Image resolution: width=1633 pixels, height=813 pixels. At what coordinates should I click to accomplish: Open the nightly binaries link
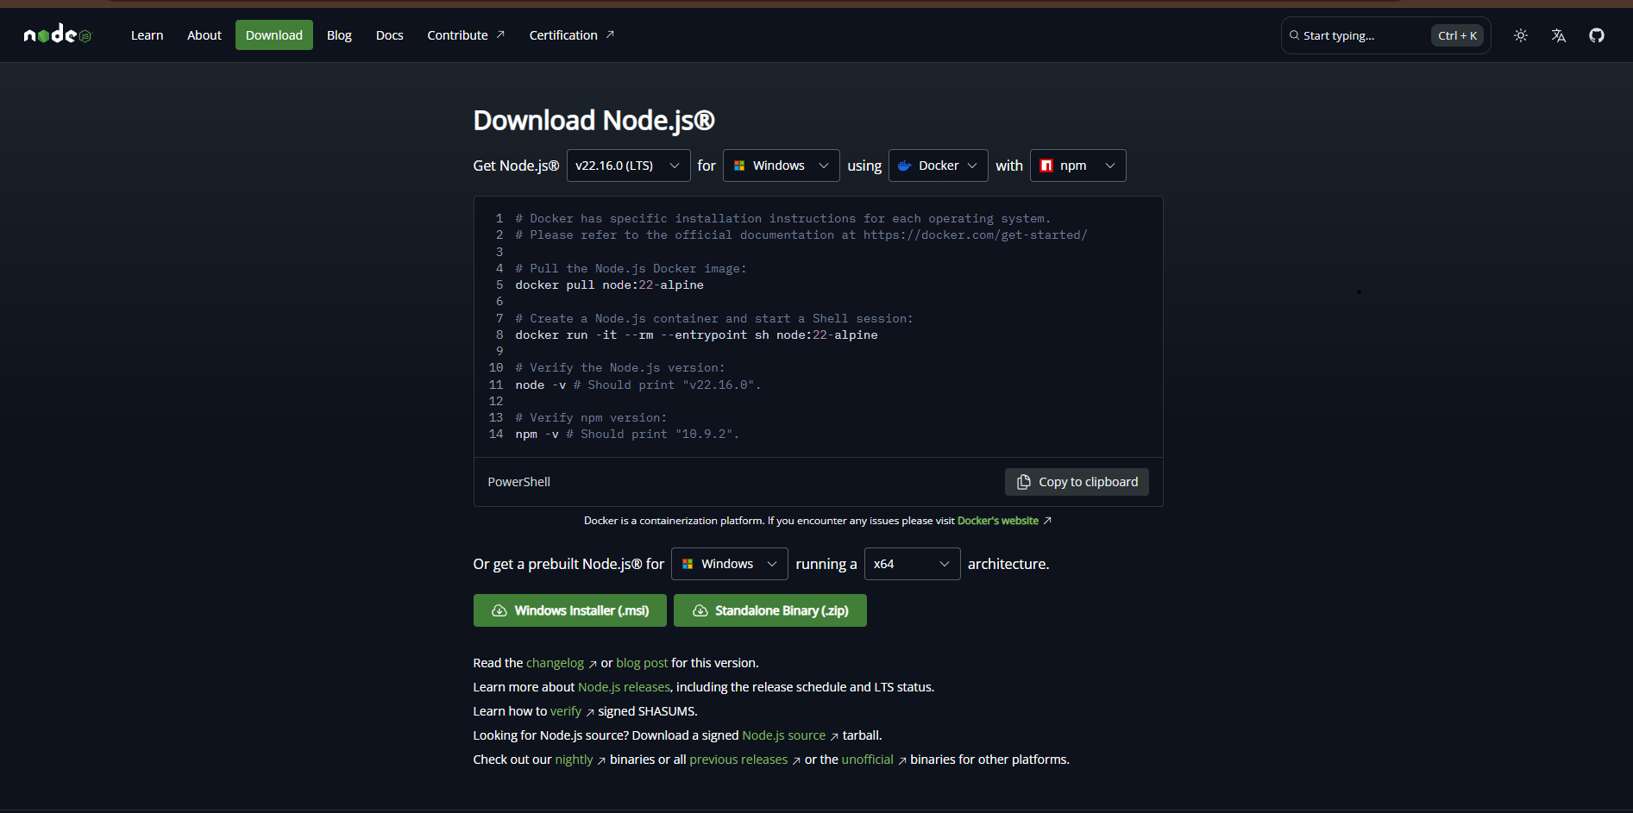click(x=575, y=760)
